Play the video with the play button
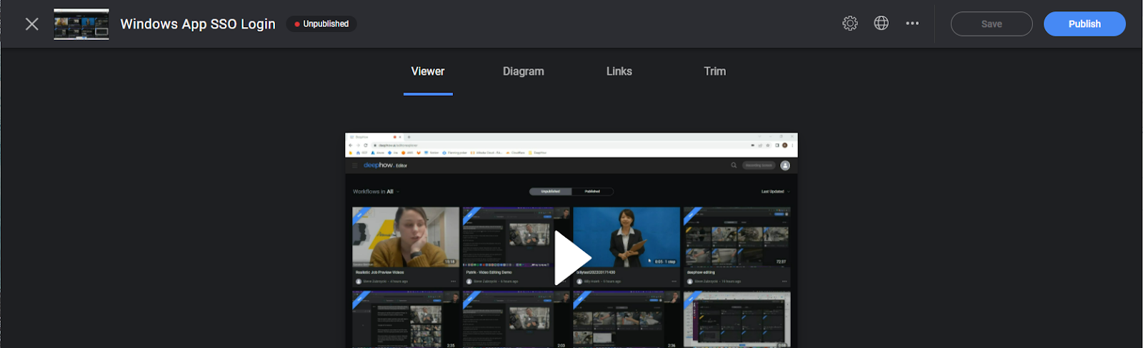The width and height of the screenshot is (1143, 348). point(572,257)
